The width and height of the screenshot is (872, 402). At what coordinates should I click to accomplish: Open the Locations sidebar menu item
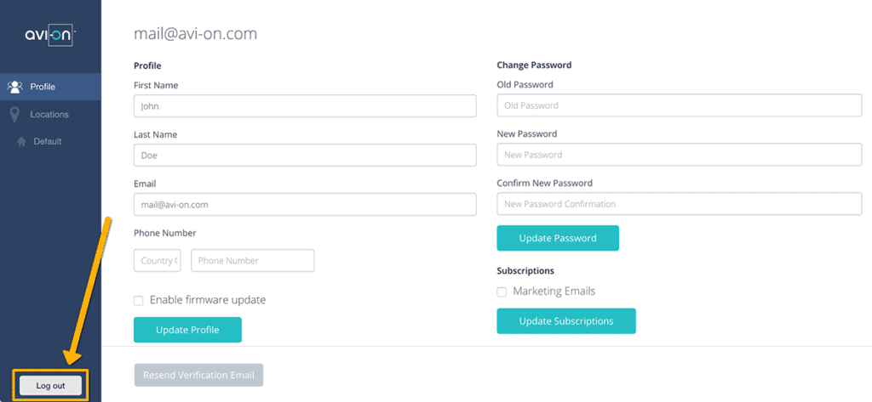[49, 115]
